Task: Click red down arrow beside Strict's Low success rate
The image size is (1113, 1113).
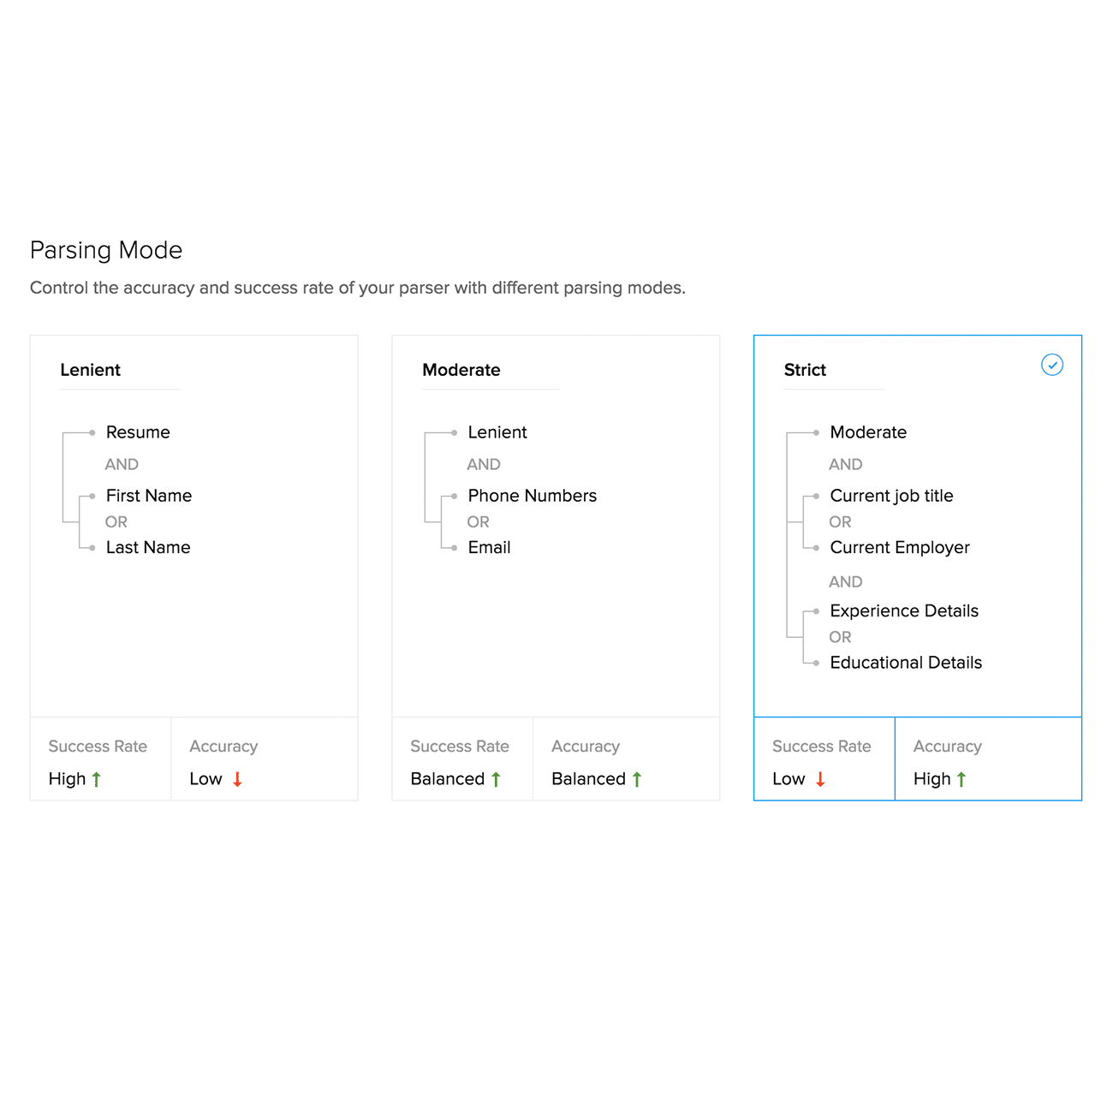Action: (x=820, y=779)
